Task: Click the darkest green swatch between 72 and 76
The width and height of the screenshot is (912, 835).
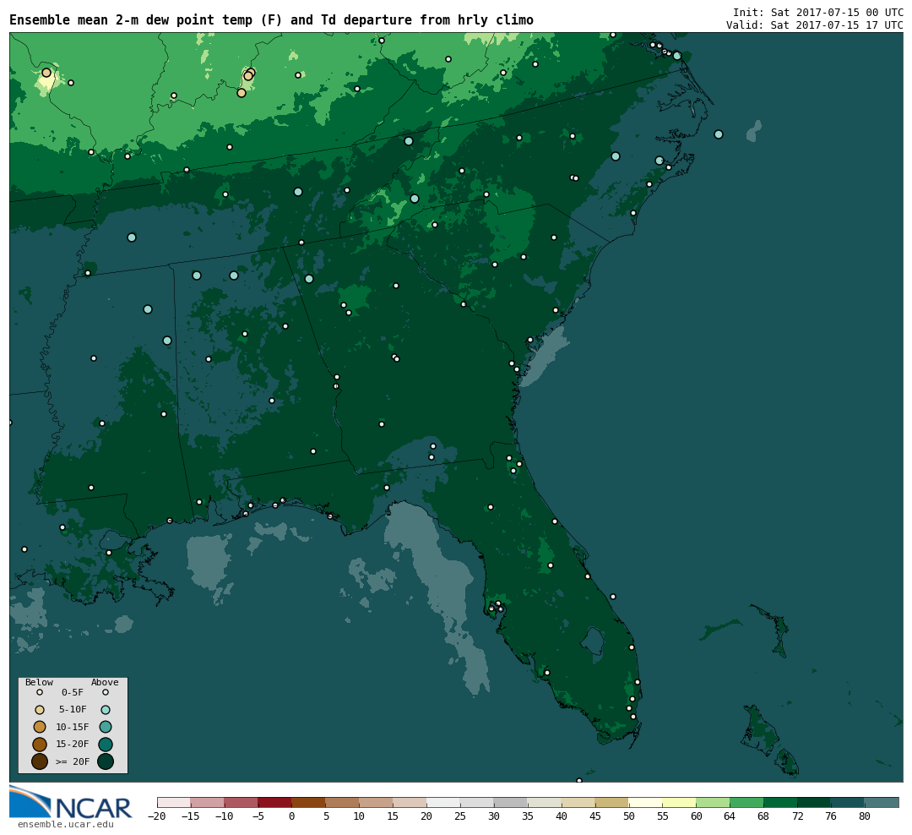Action: point(814,802)
